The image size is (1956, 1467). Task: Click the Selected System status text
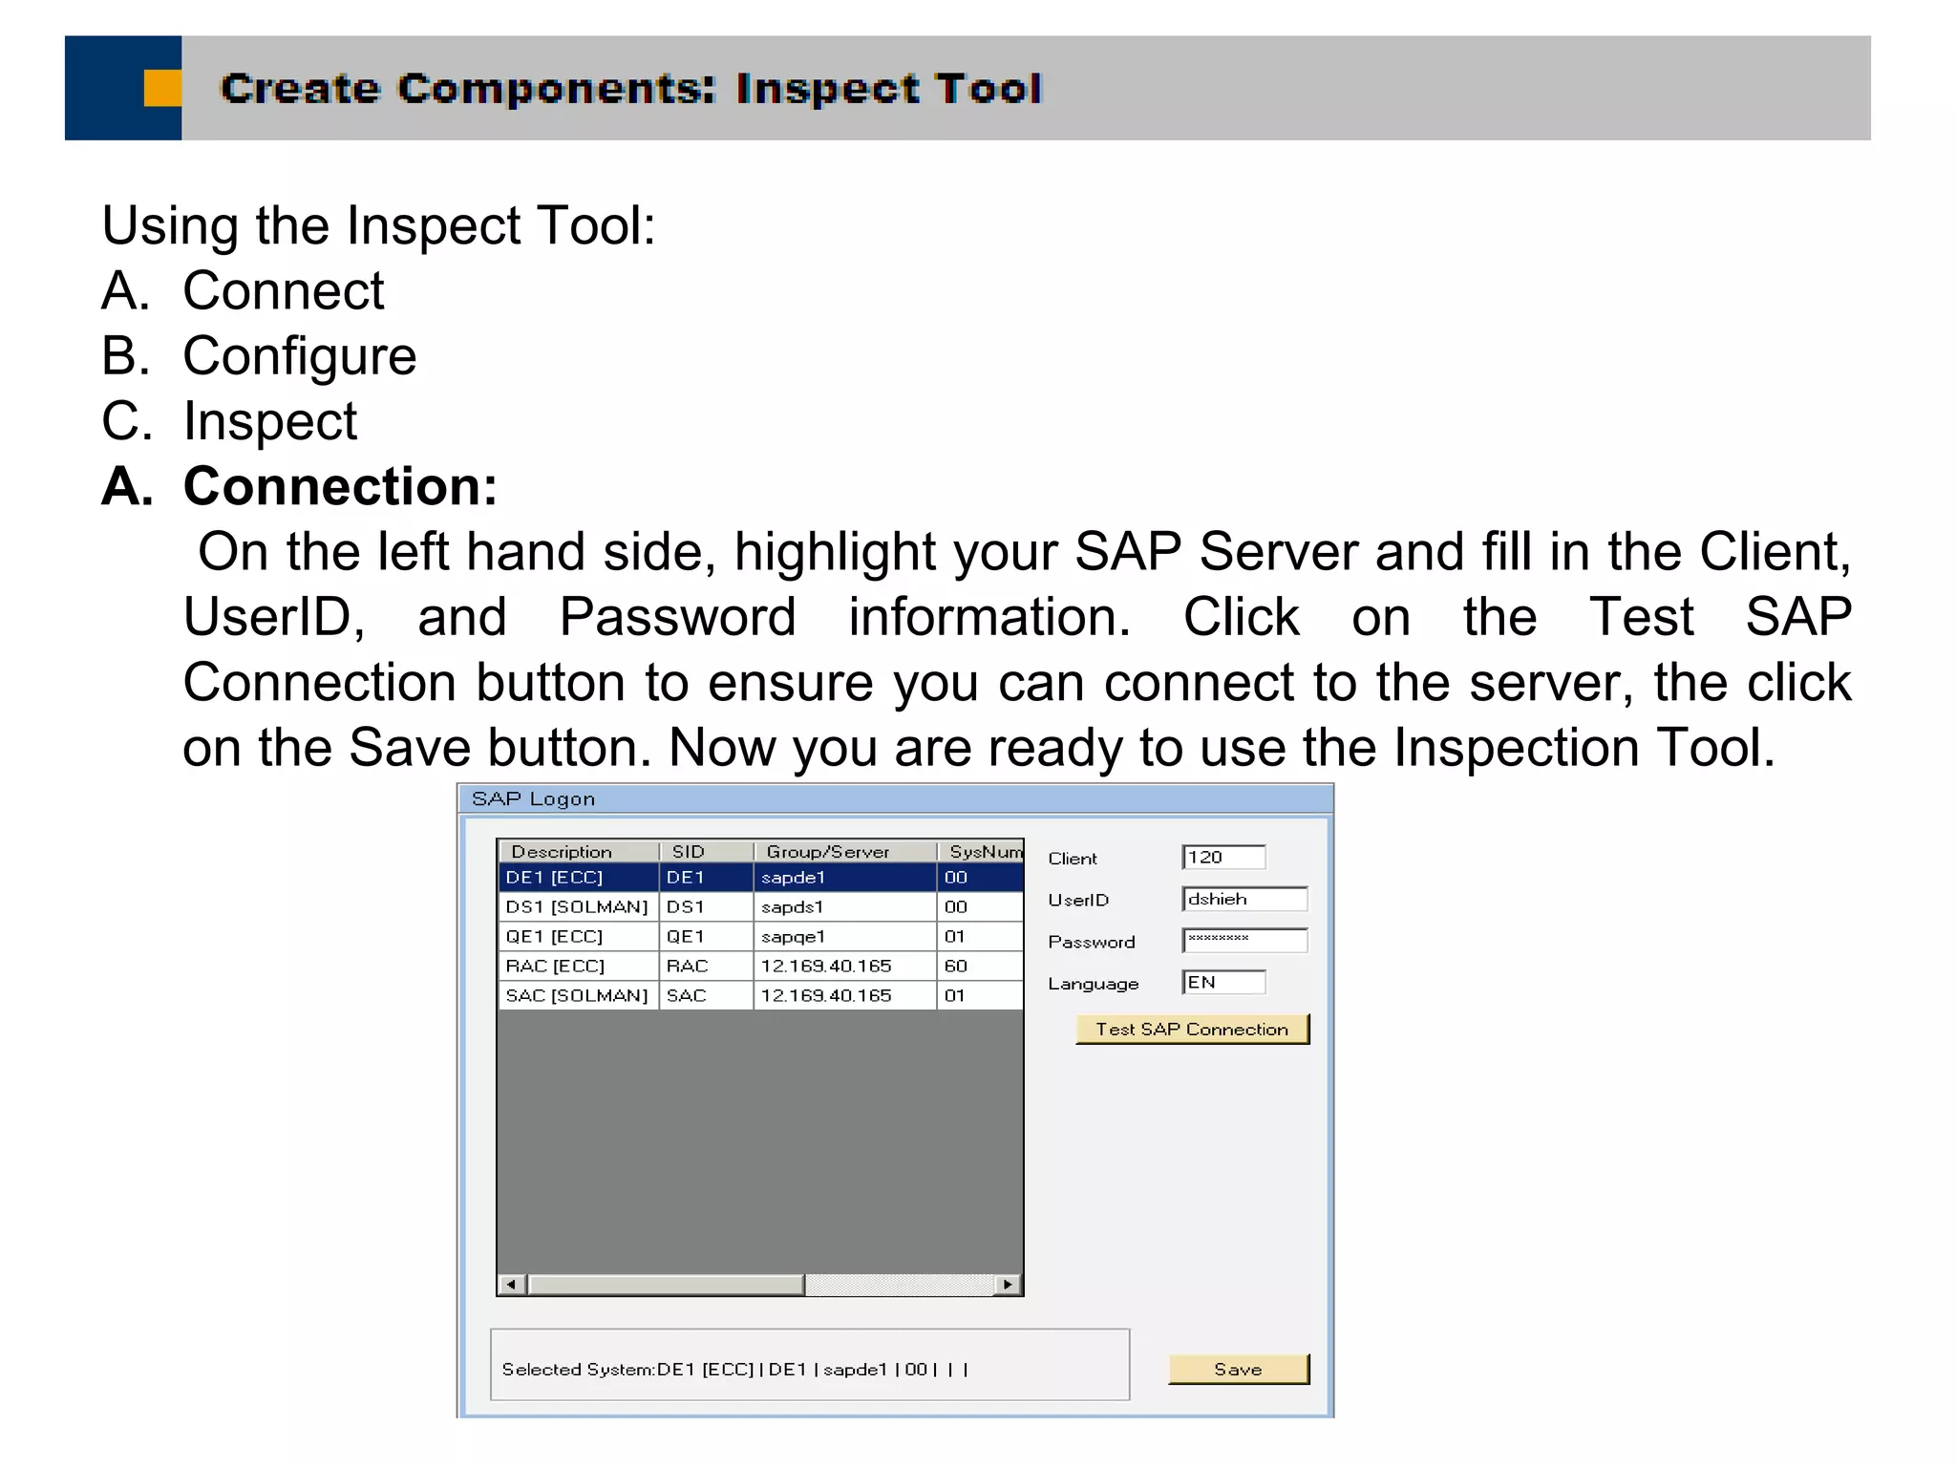click(x=735, y=1370)
